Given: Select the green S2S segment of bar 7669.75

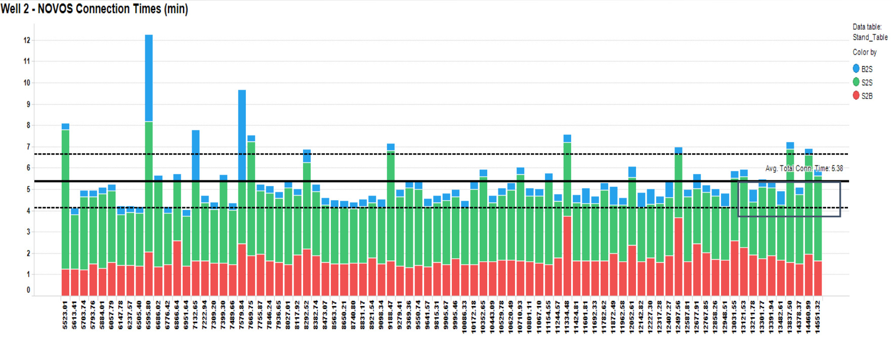Looking at the screenshot, I should [251, 199].
